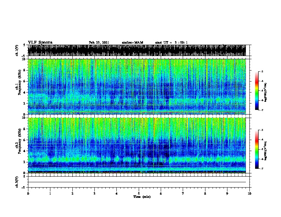Screen dimensions: 281x217
Task: Click time axis tick label "4"
Action: tap(116, 194)
